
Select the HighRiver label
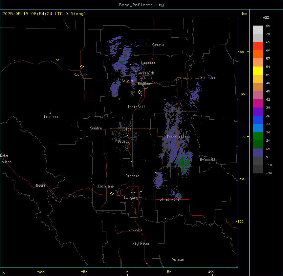coord(141,244)
